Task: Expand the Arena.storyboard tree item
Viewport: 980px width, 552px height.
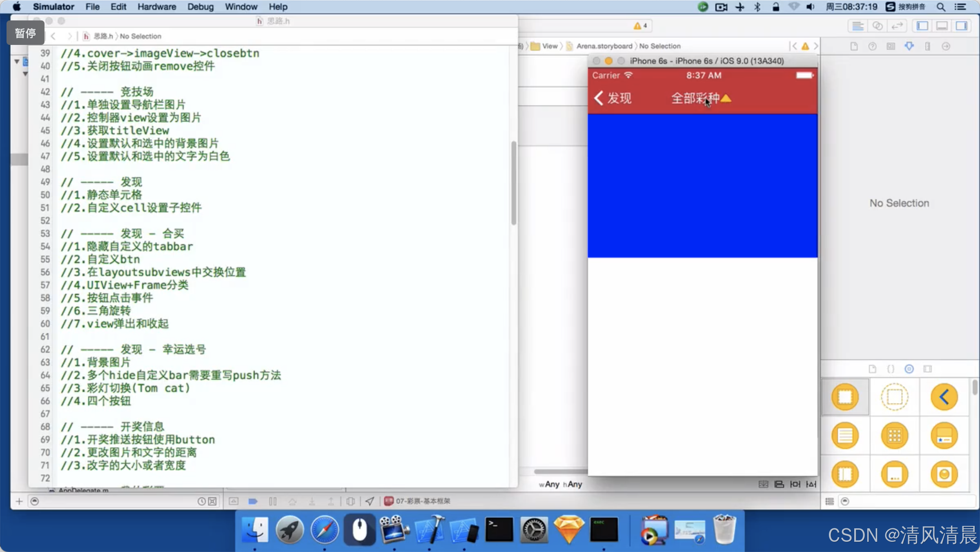Action: [603, 46]
